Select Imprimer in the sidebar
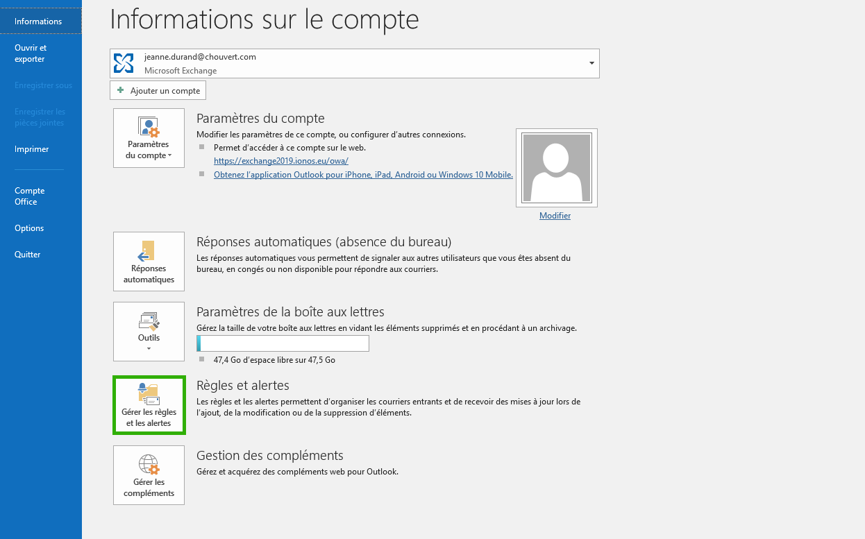The height and width of the screenshot is (539, 865). pyautogui.click(x=41, y=149)
